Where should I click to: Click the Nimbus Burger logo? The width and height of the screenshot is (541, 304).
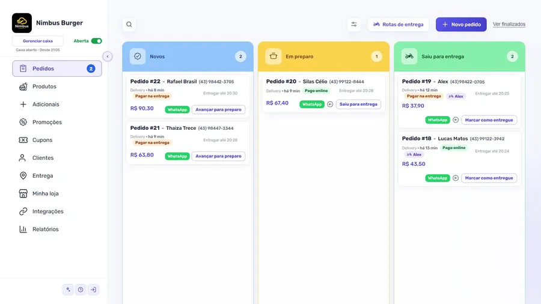[22, 23]
